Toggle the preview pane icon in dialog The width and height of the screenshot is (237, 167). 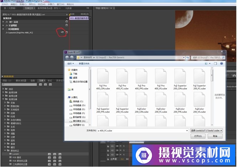[x=215, y=64]
